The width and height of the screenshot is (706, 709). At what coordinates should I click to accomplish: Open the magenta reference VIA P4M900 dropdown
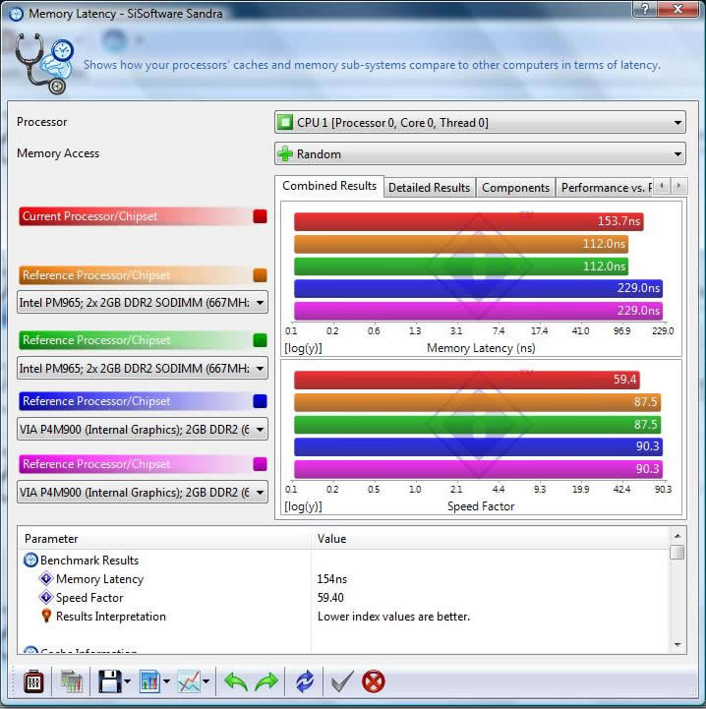click(143, 492)
